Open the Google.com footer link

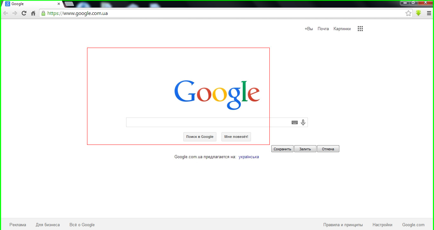pyautogui.click(x=413, y=225)
